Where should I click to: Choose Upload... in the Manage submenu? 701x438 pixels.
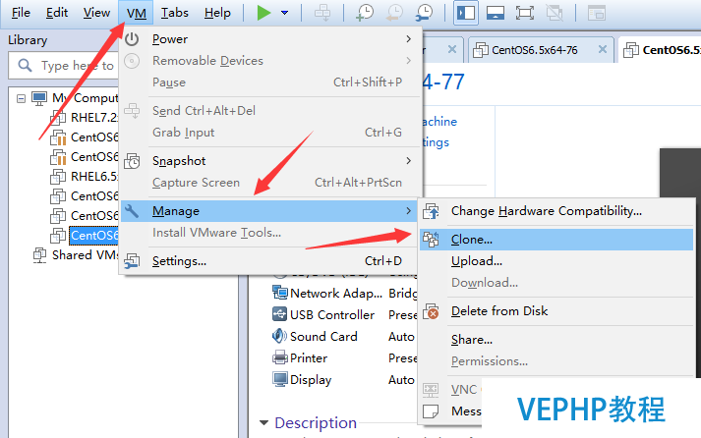pyautogui.click(x=556, y=261)
